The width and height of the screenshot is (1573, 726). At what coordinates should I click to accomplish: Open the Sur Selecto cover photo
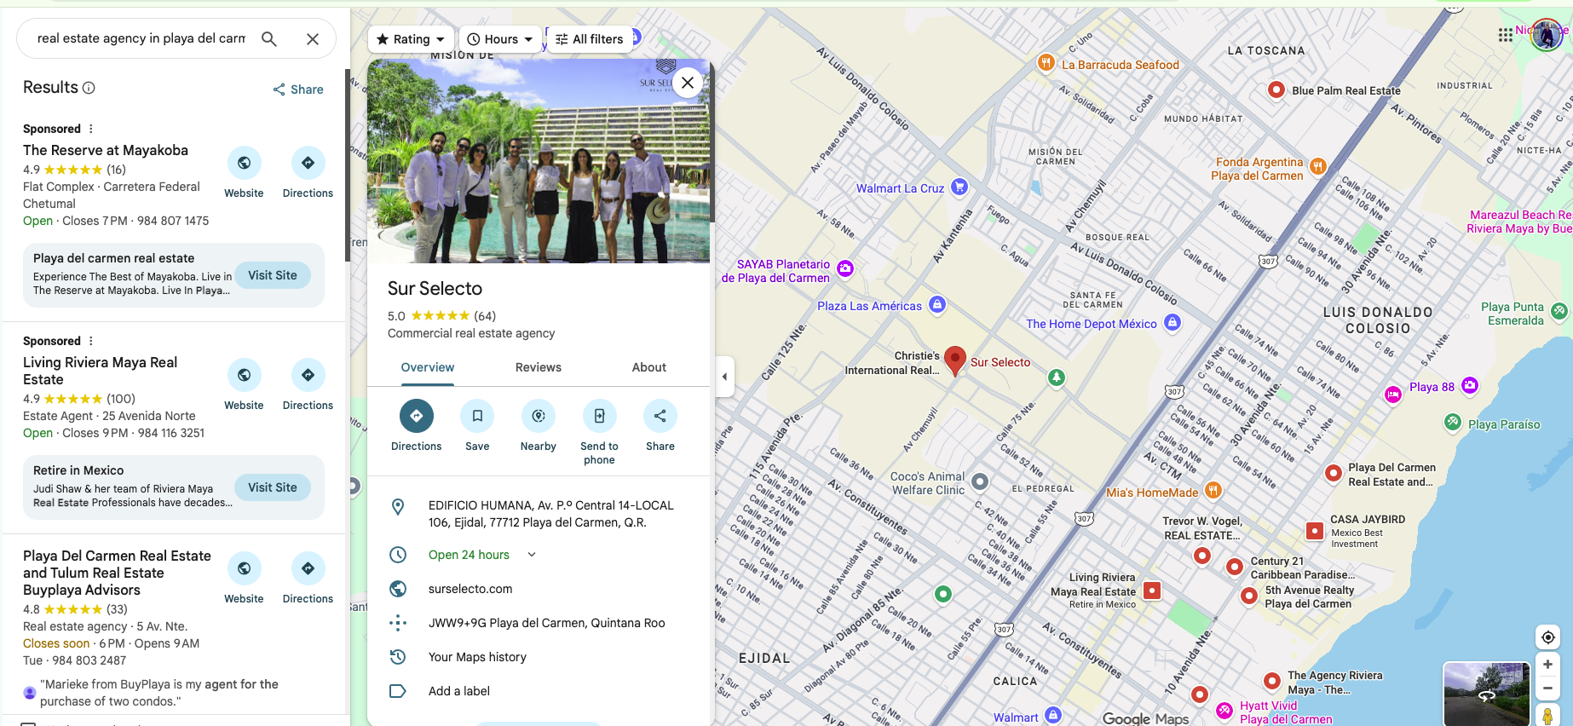539,160
